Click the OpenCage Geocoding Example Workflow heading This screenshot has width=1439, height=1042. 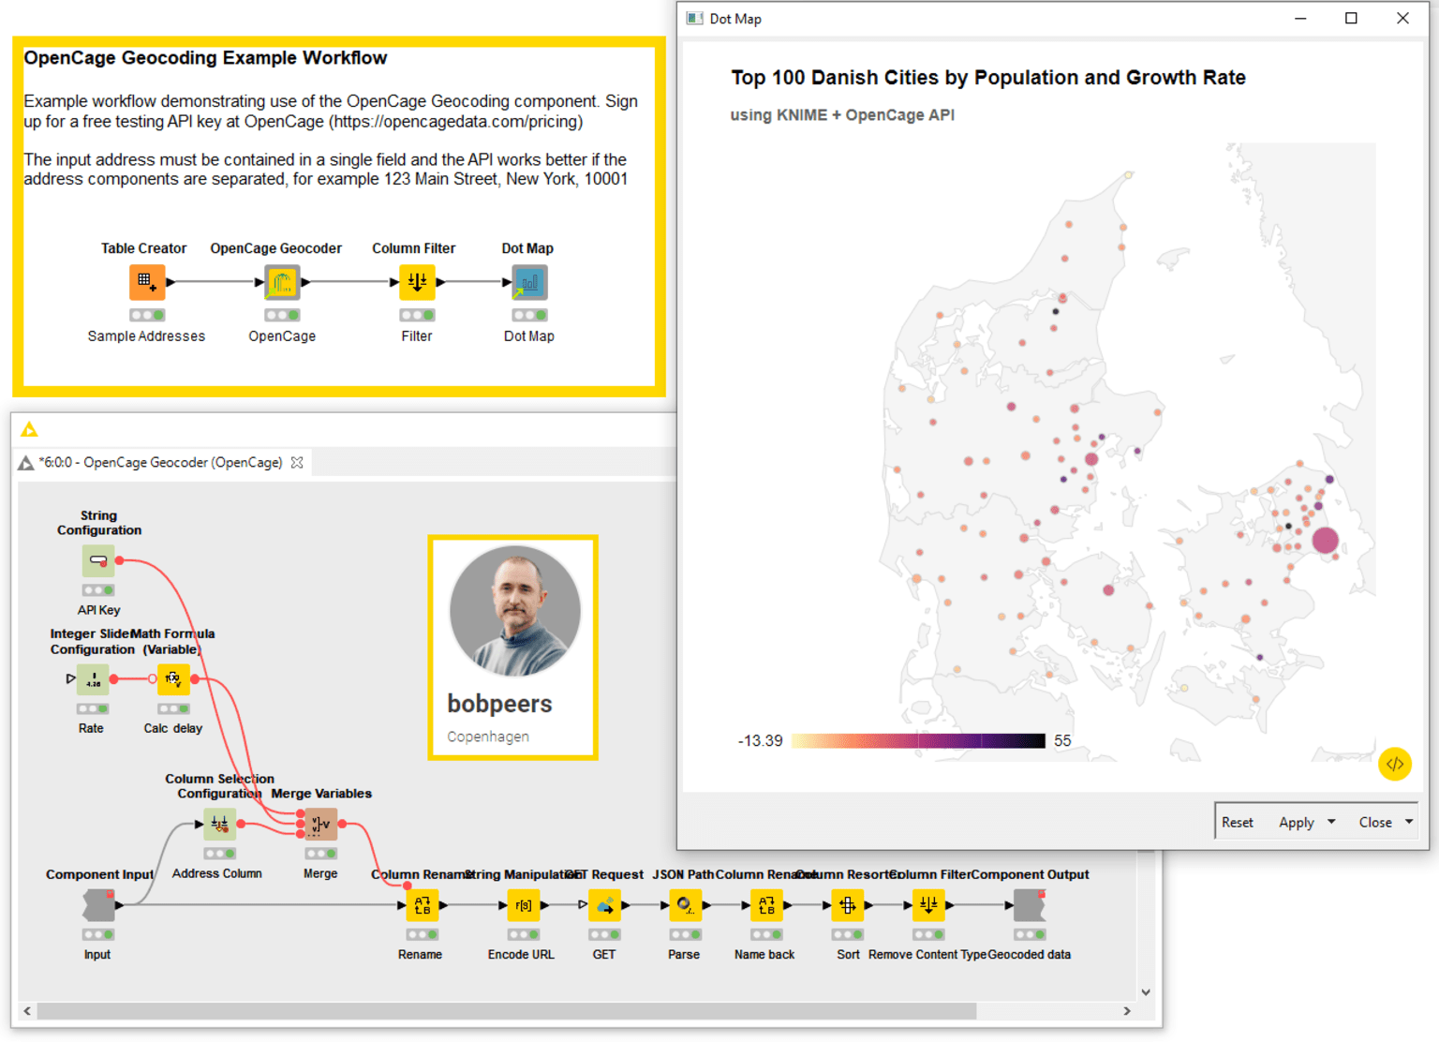coord(205,58)
